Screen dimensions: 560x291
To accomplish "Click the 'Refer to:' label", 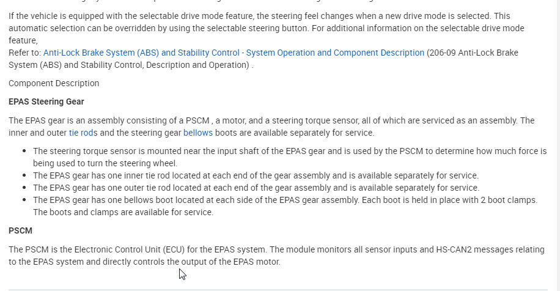I will 24,53.
